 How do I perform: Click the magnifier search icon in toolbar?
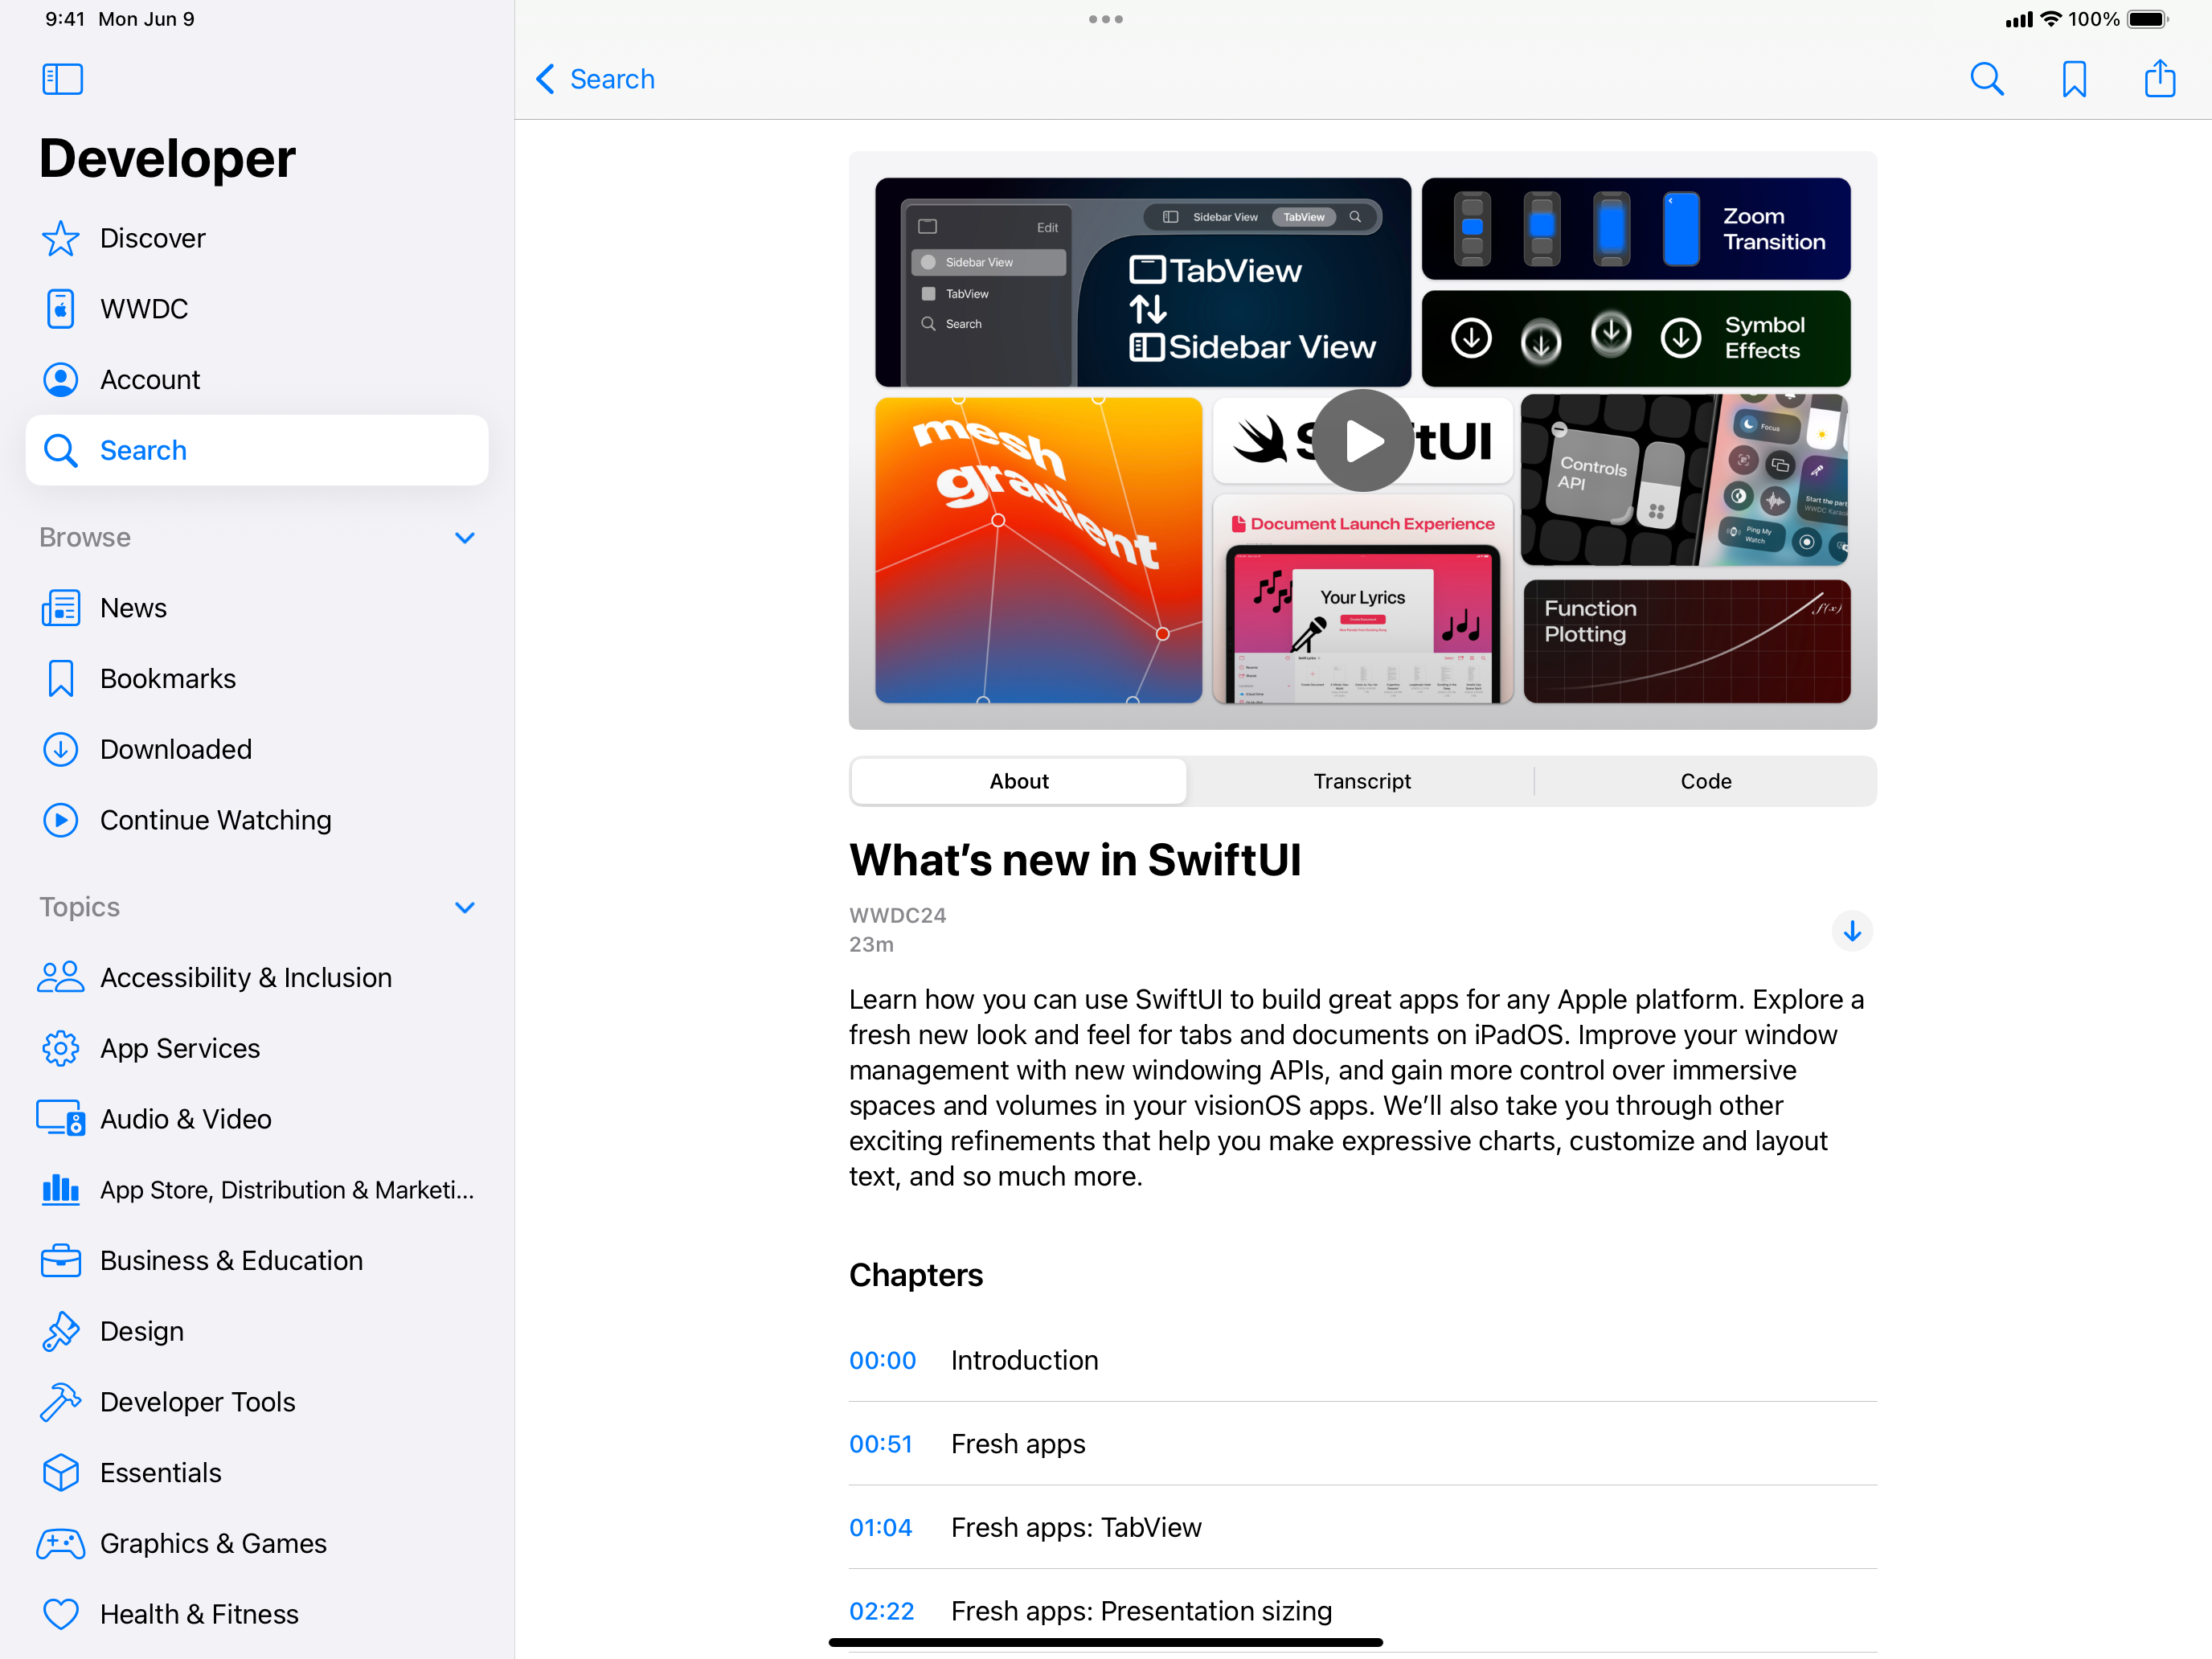[1986, 79]
